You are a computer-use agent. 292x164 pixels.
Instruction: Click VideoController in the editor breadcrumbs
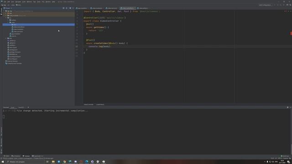(x=89, y=104)
